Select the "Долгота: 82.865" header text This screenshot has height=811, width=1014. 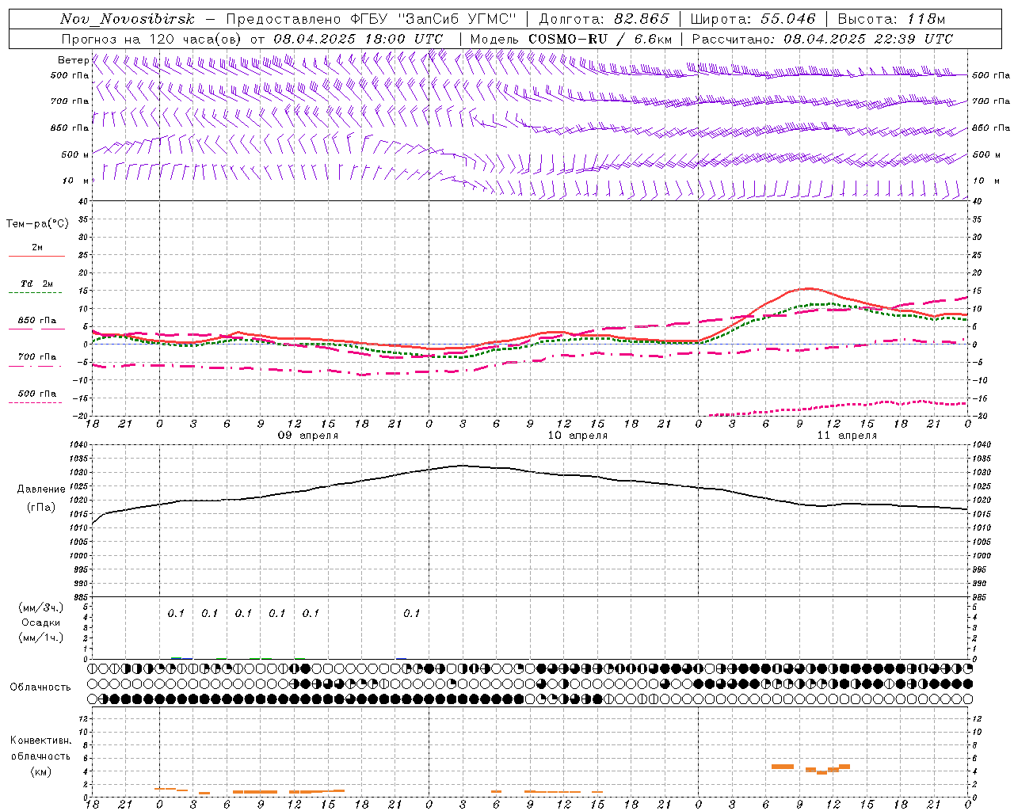click(x=604, y=19)
